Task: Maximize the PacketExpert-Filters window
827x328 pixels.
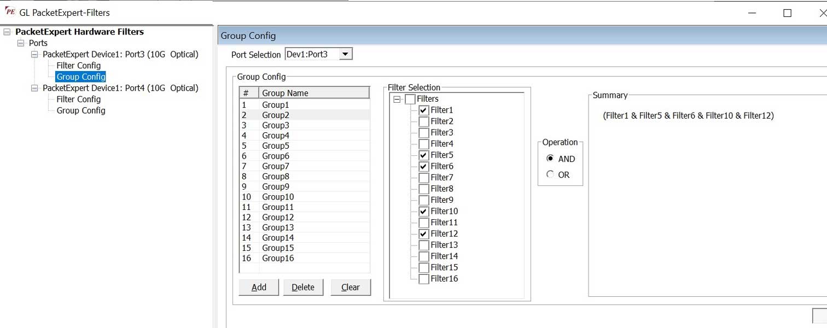Action: point(787,13)
